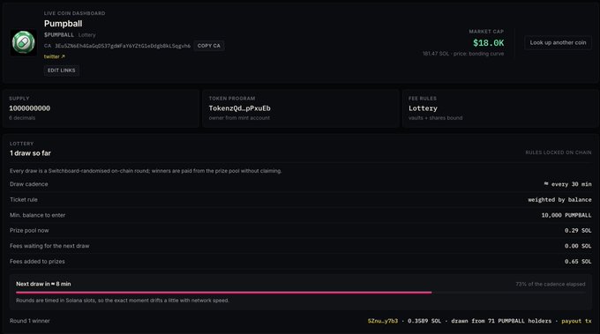Open winner wallet 5Znu…y7b3 link
This screenshot has width=600, height=334.
tap(383, 321)
